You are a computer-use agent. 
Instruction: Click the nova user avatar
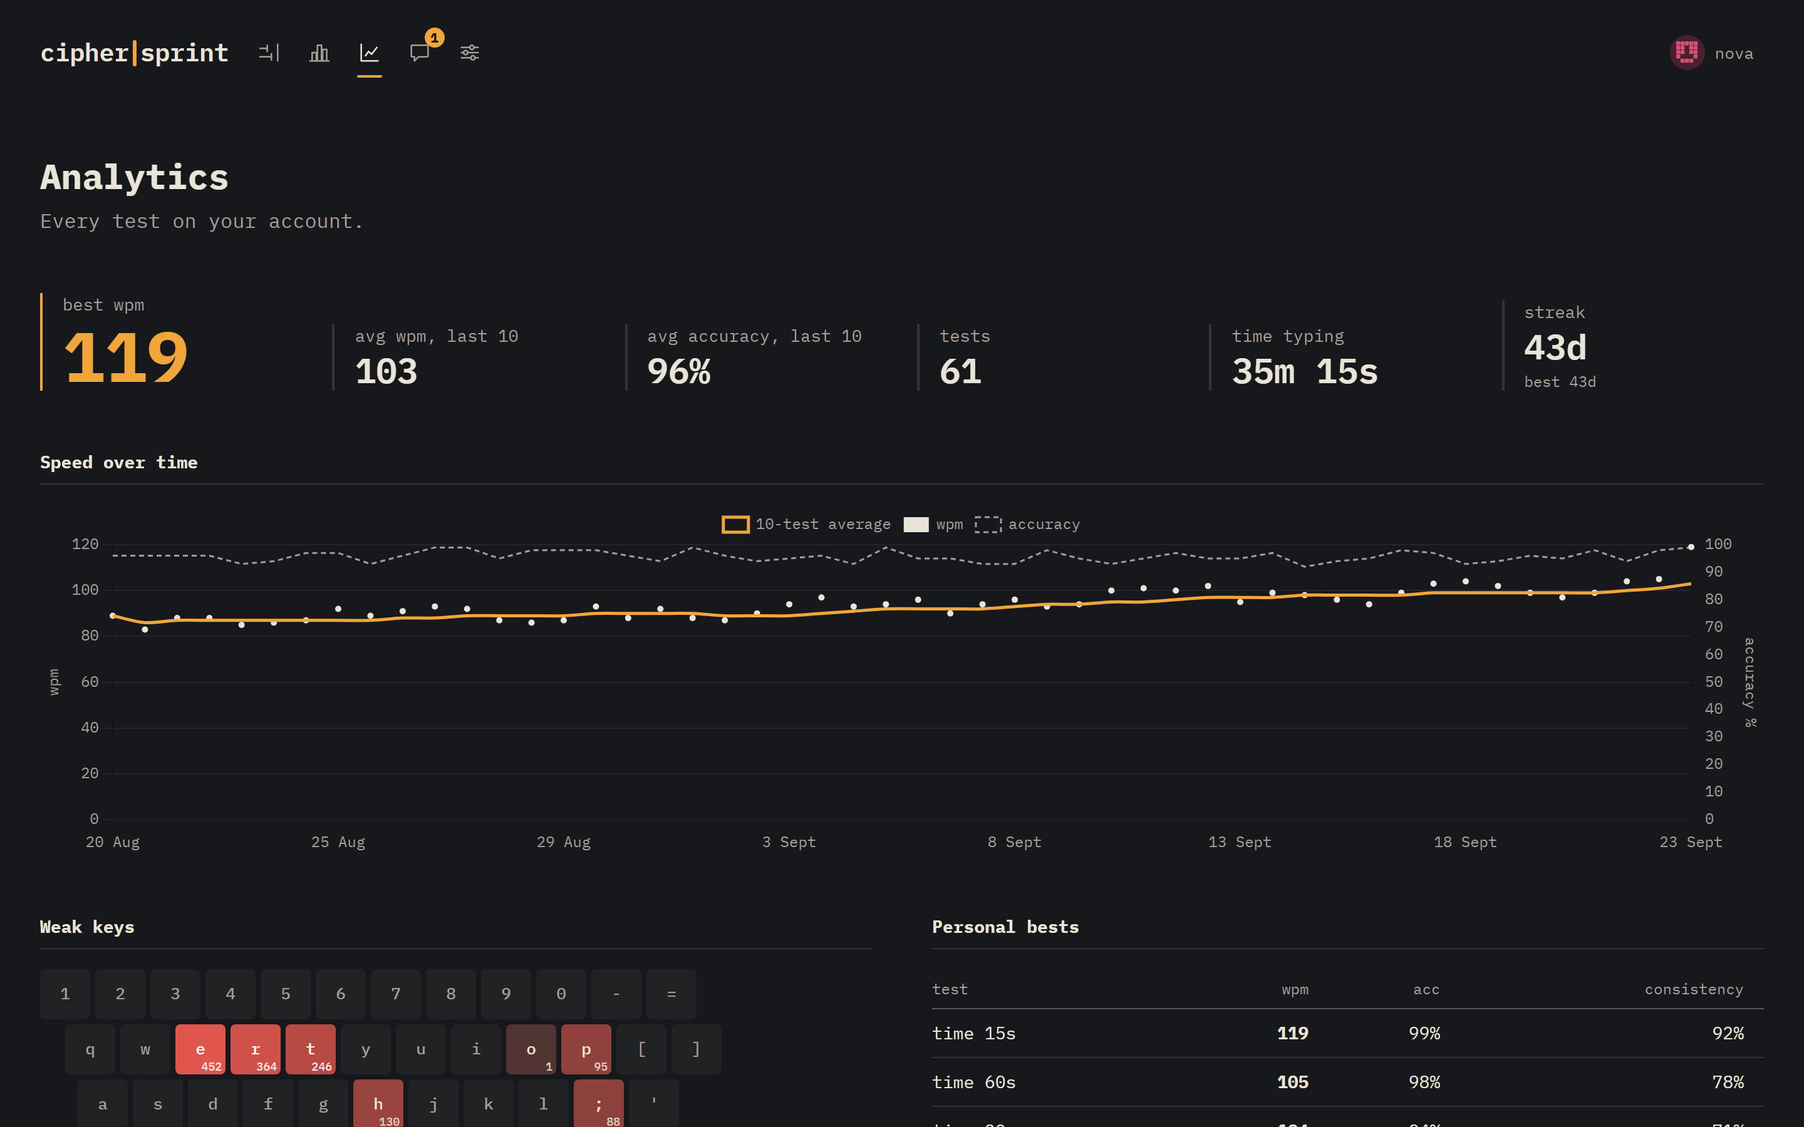(1686, 53)
